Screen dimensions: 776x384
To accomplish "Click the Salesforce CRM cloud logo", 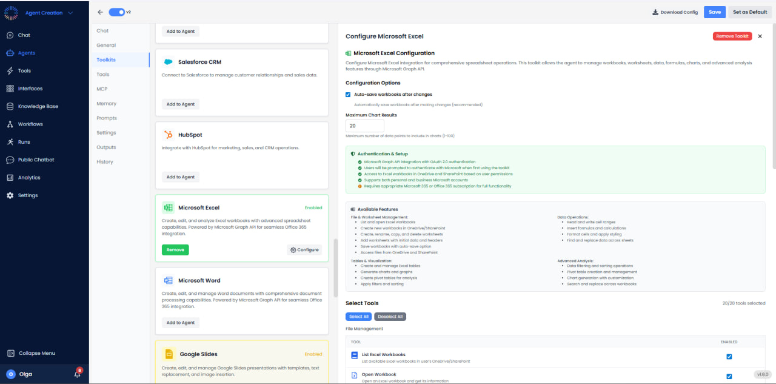I will click(168, 62).
